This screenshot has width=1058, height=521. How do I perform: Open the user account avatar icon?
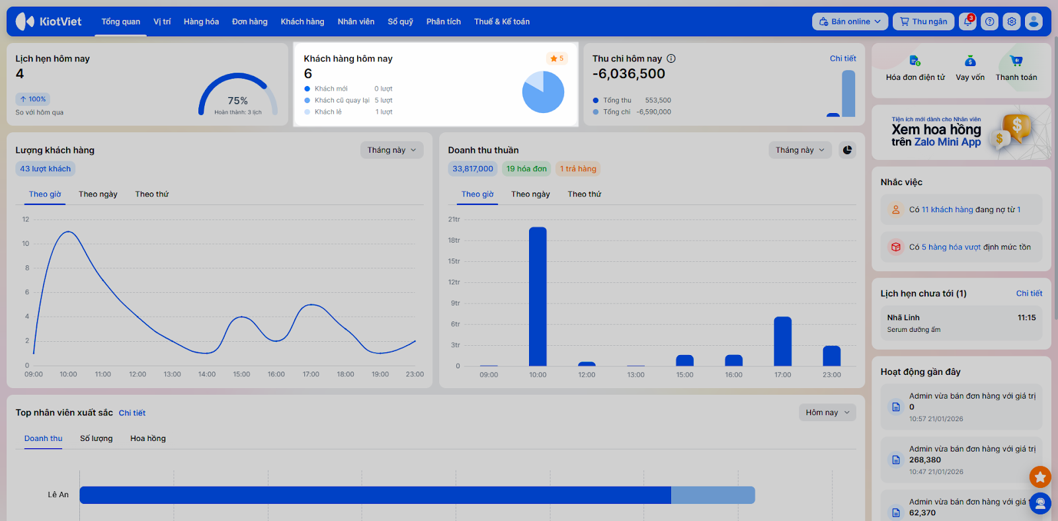click(x=1034, y=22)
